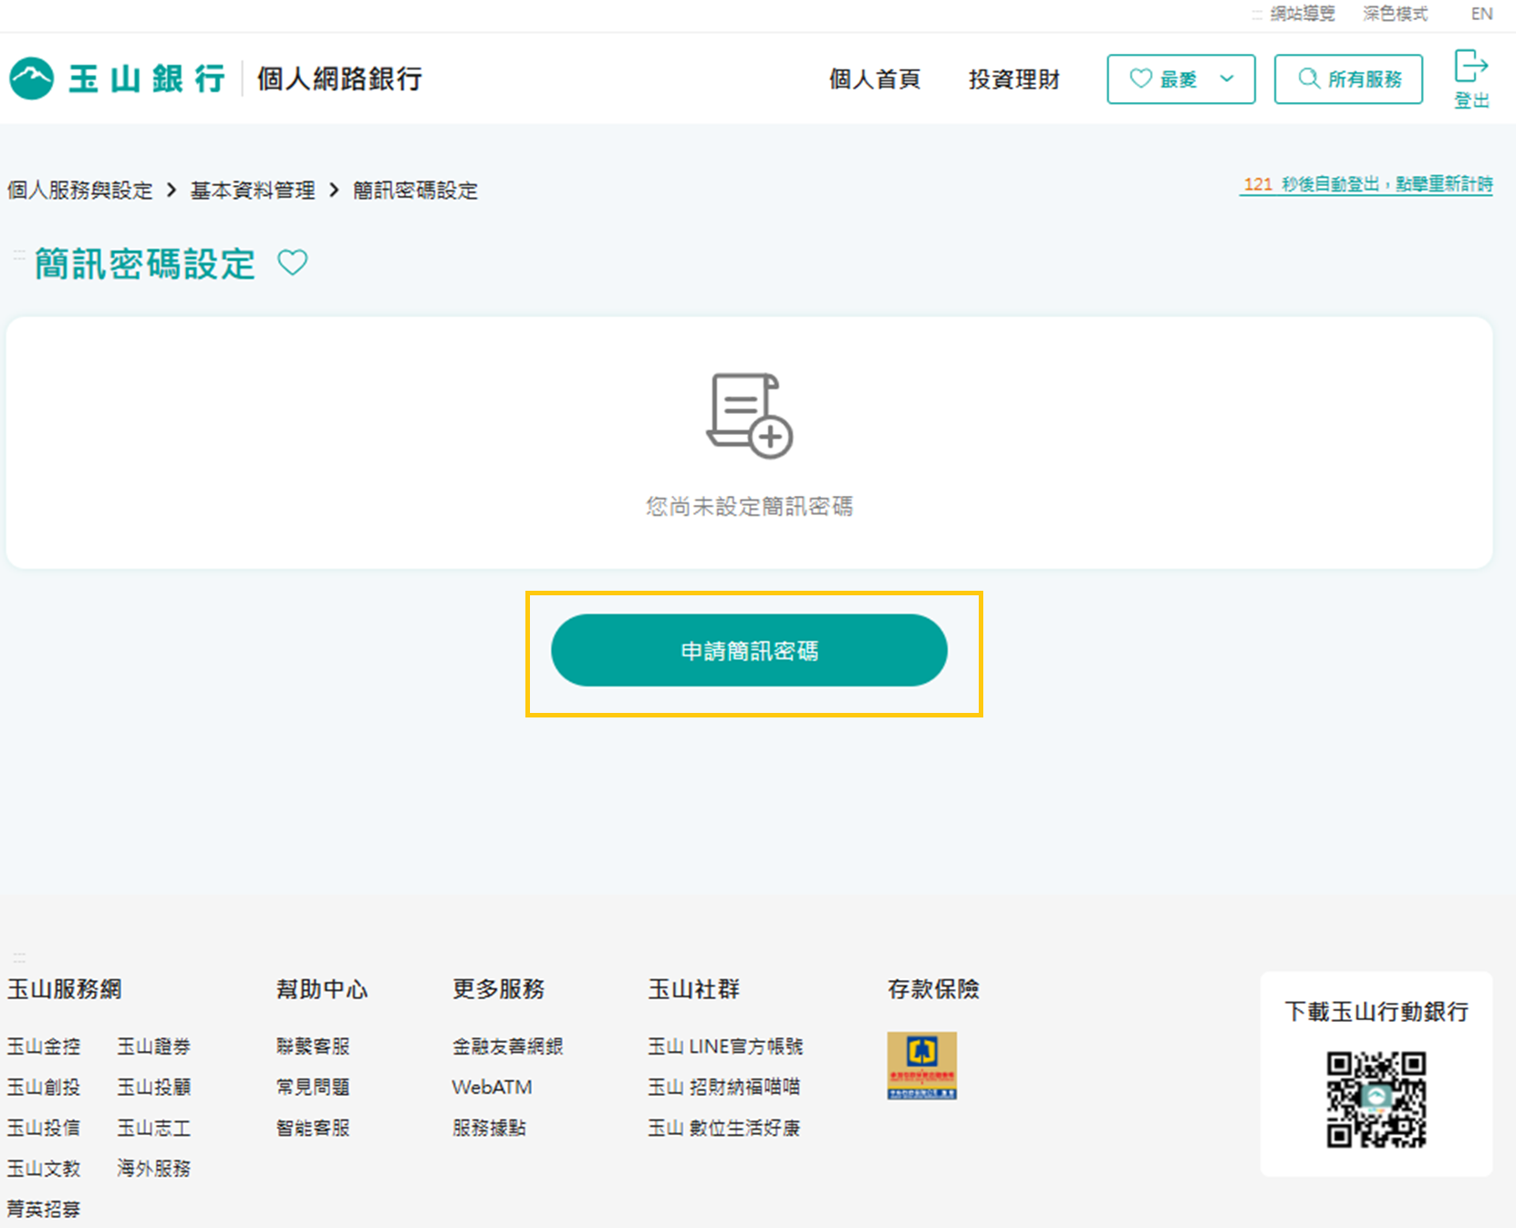Expand the 最愛 favorites dropdown
The width and height of the screenshot is (1516, 1228).
(1180, 79)
